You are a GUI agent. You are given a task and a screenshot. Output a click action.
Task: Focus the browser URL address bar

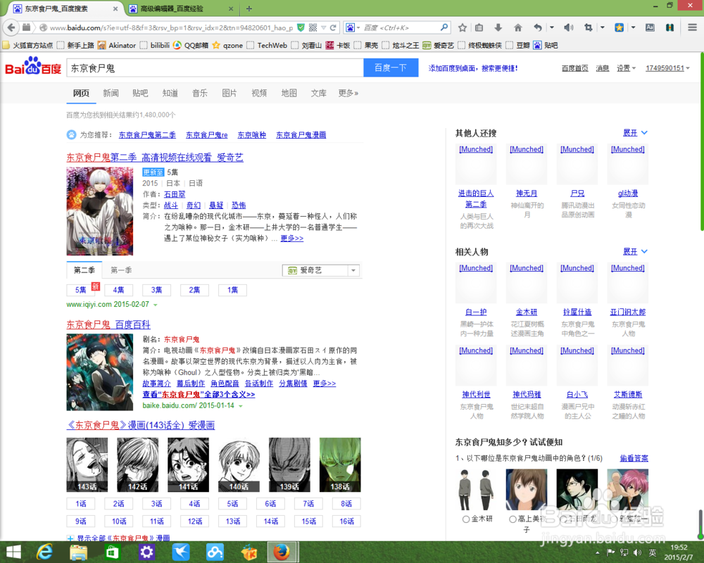tap(170, 28)
